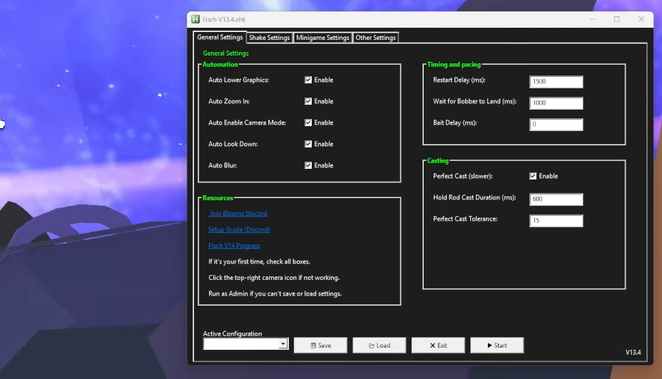662x379 pixels.
Task: Close the Fisch V13.4.ahk window
Action: 641,19
